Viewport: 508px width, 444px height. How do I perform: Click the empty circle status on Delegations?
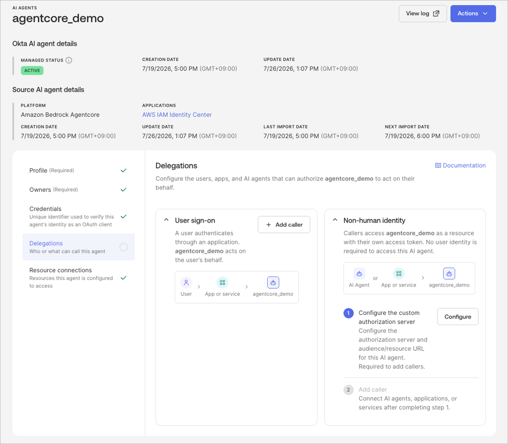pyautogui.click(x=123, y=247)
